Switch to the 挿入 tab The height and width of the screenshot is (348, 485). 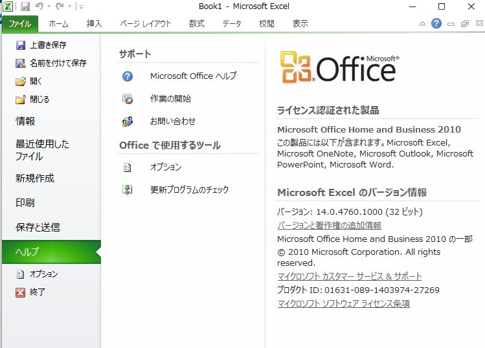95,24
